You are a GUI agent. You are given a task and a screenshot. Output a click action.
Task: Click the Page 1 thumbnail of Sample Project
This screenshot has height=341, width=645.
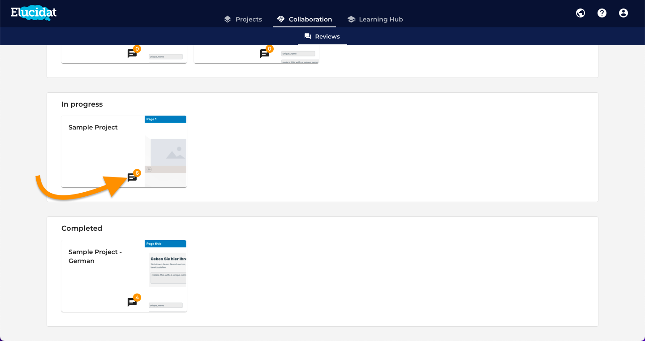[x=165, y=151]
